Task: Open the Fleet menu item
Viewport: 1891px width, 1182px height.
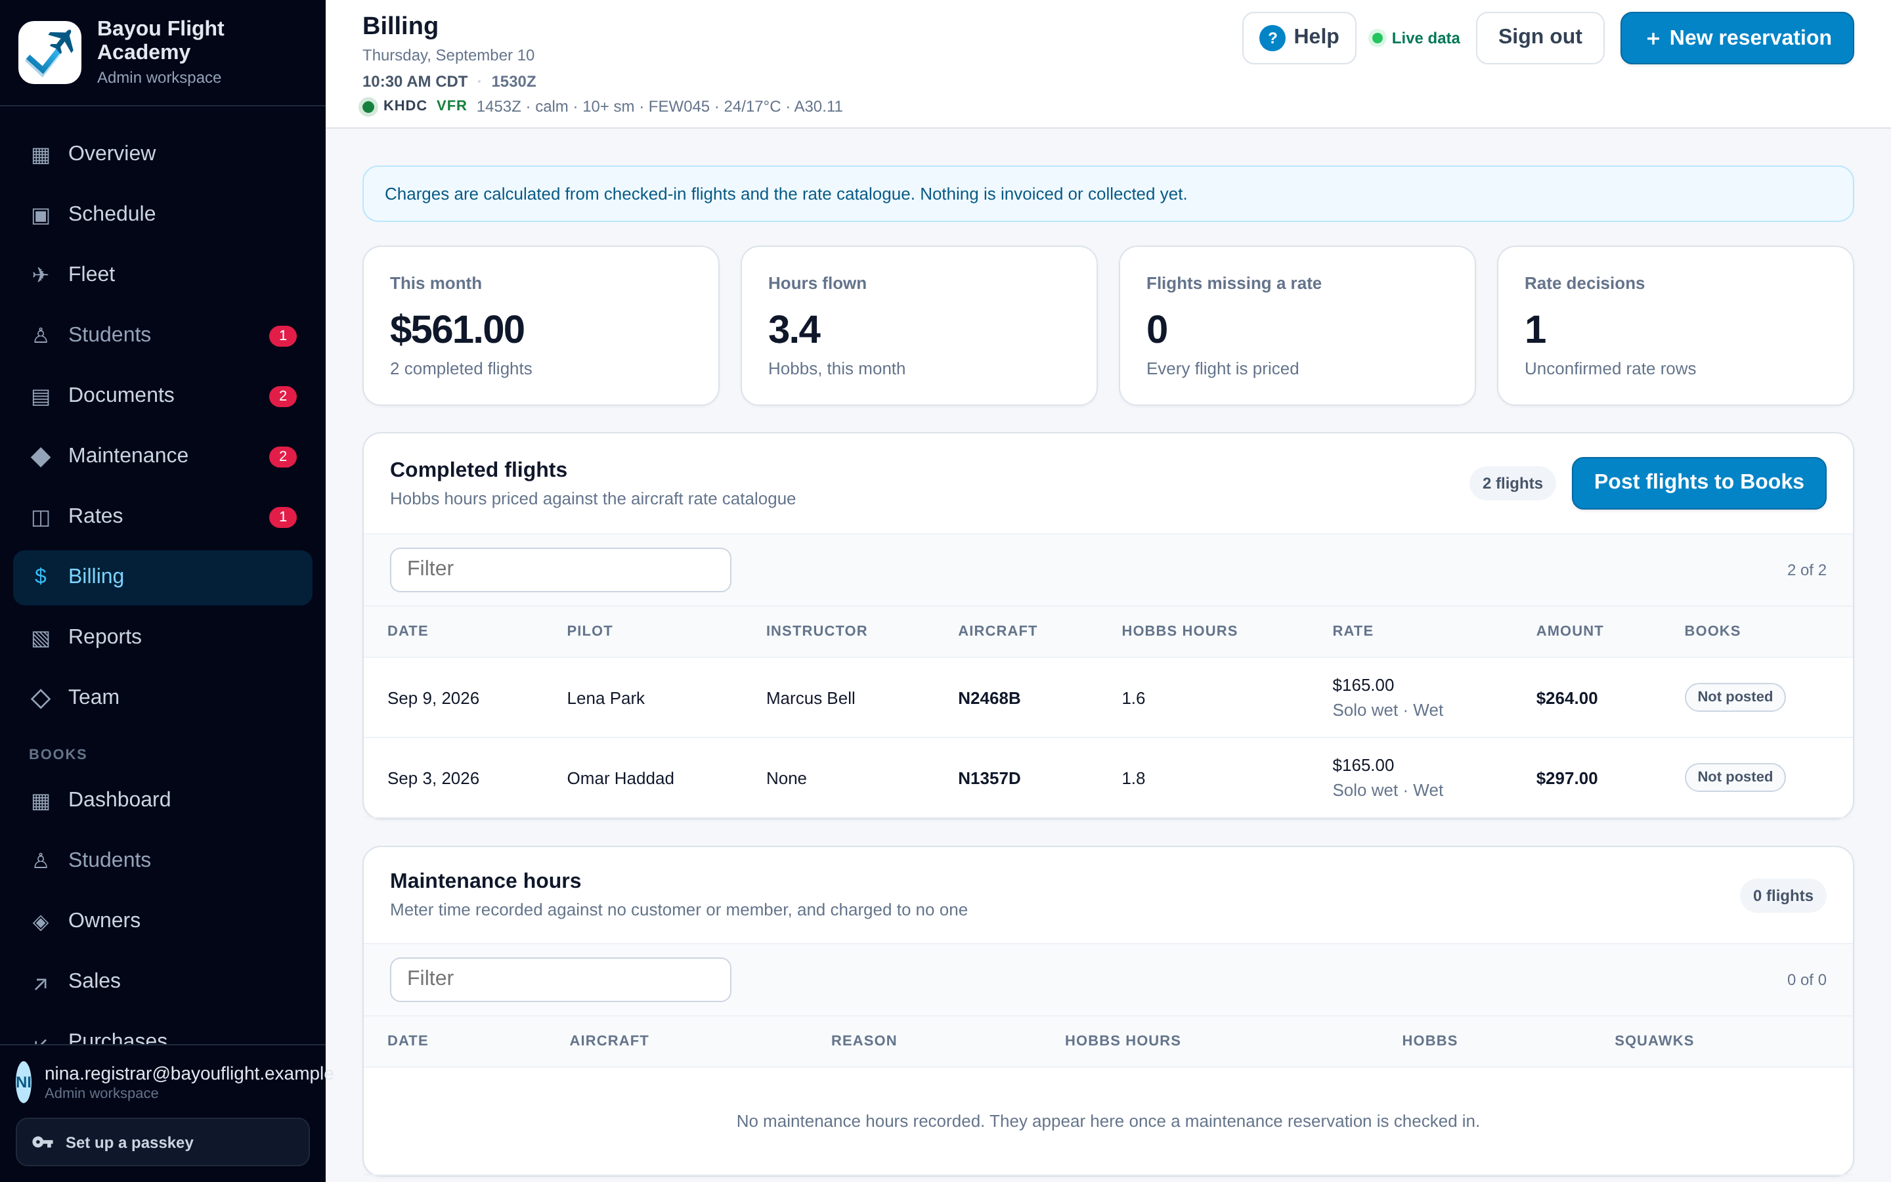Action: pos(163,274)
